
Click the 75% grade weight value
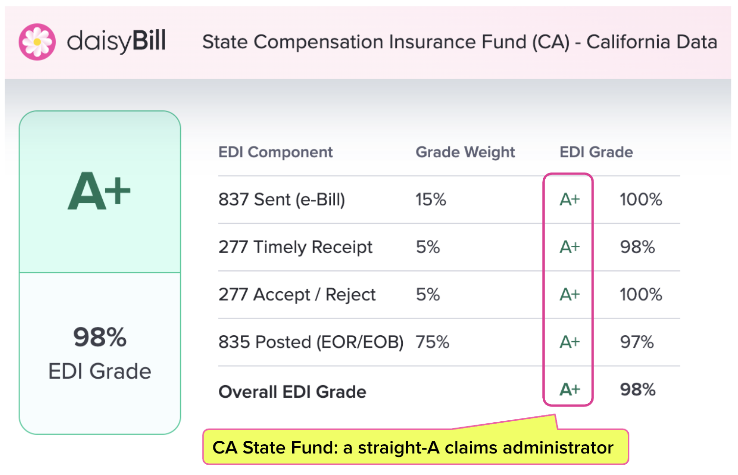click(432, 342)
